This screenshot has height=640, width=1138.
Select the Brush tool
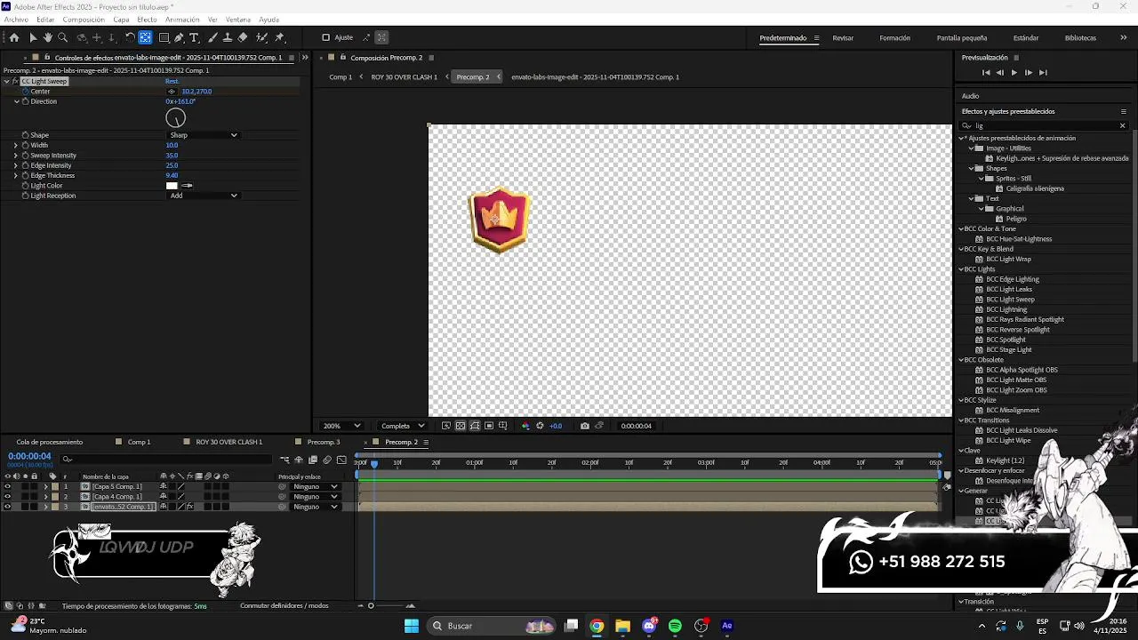[x=213, y=37]
